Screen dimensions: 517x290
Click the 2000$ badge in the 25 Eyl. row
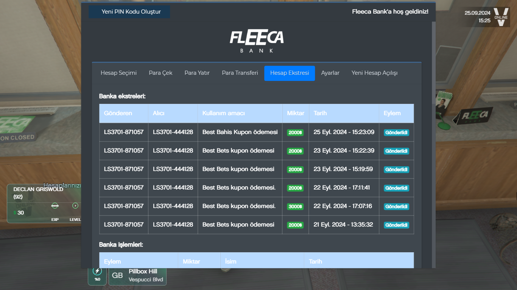coord(295,133)
